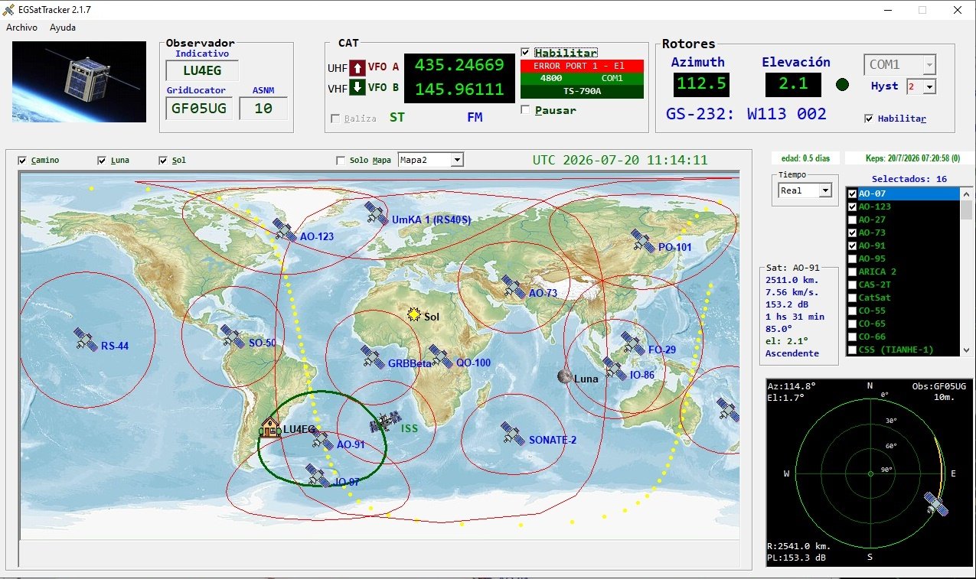The image size is (976, 579).
Task: Click the satellite list scrollbar up arrow
Action: coord(967,194)
